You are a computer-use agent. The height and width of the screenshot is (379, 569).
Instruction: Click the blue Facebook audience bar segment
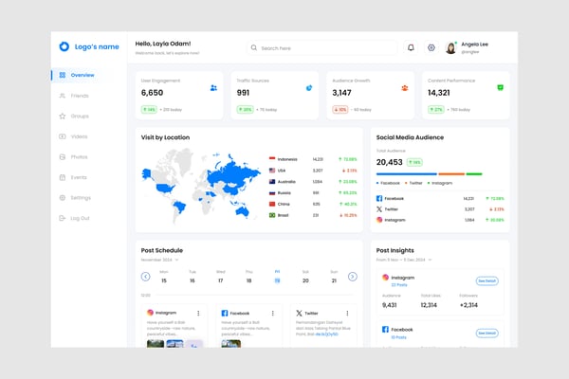coord(407,174)
